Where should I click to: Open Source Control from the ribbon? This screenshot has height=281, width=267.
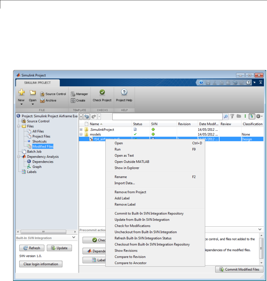pyautogui.click(x=53, y=94)
